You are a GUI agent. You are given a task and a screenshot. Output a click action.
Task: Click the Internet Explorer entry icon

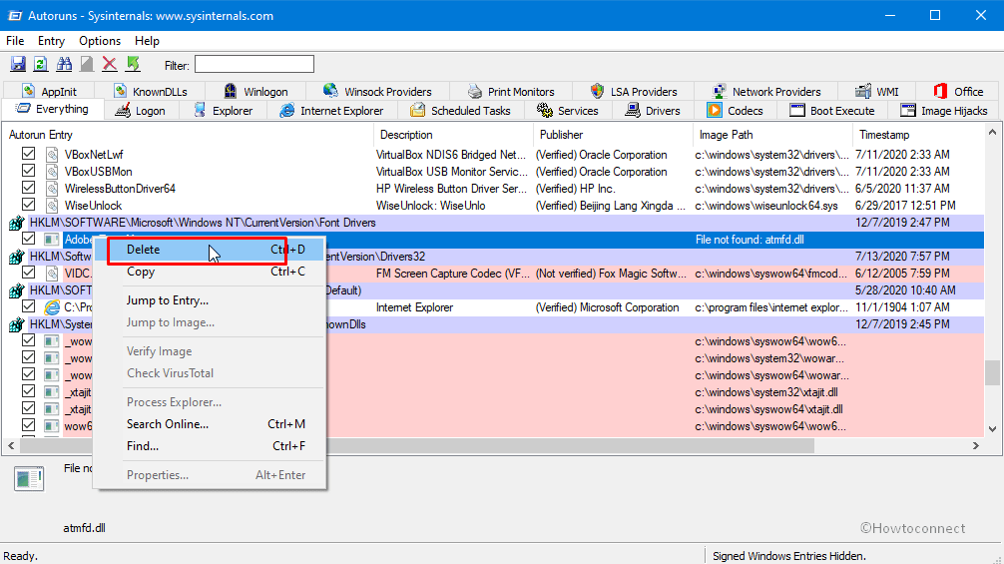52,307
